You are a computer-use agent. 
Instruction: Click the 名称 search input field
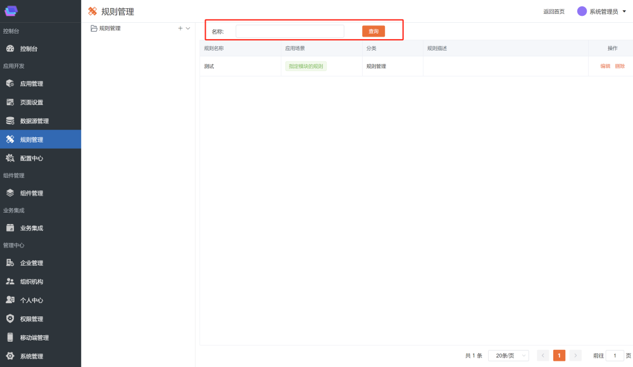pos(290,31)
